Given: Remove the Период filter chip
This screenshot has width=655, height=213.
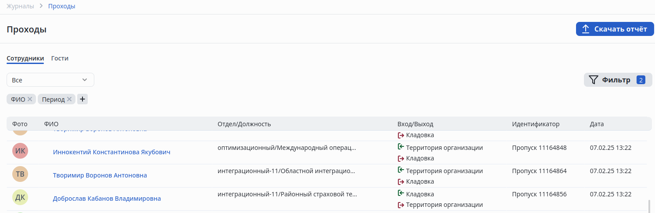Looking at the screenshot, I should [69, 99].
